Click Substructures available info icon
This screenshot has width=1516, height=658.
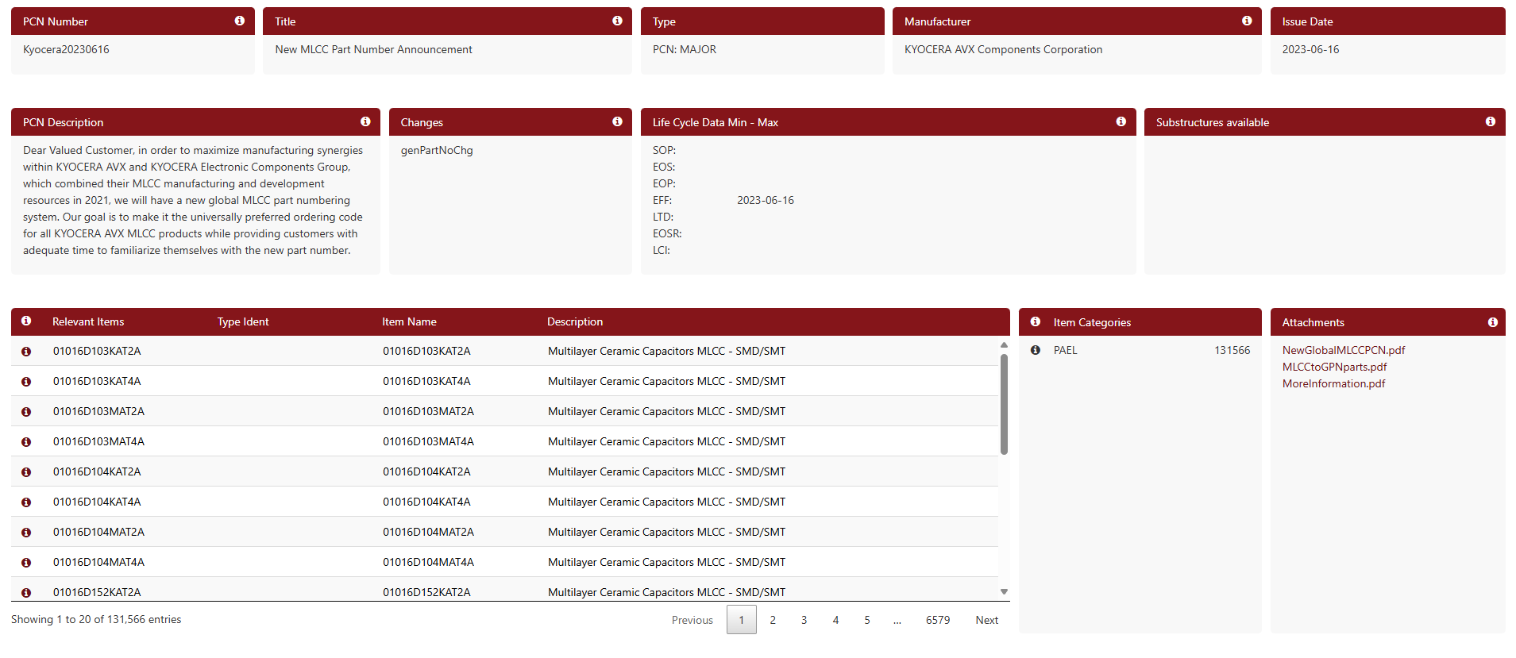pyautogui.click(x=1491, y=121)
